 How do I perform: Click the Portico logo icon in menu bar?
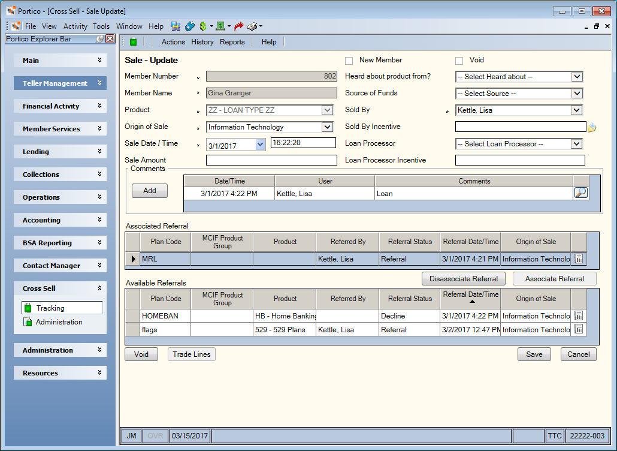click(x=16, y=26)
